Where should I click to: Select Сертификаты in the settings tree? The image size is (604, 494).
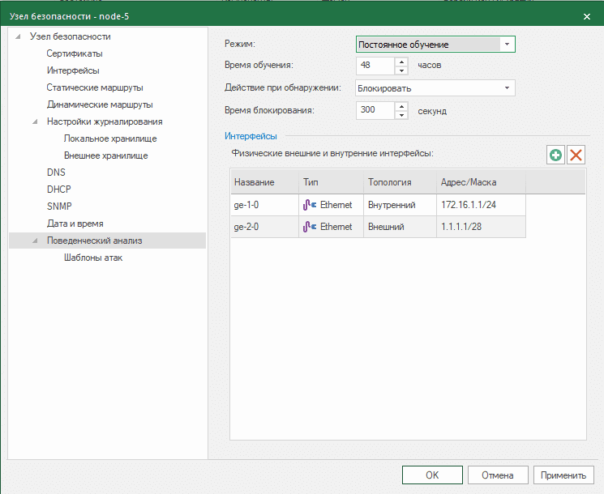point(74,53)
